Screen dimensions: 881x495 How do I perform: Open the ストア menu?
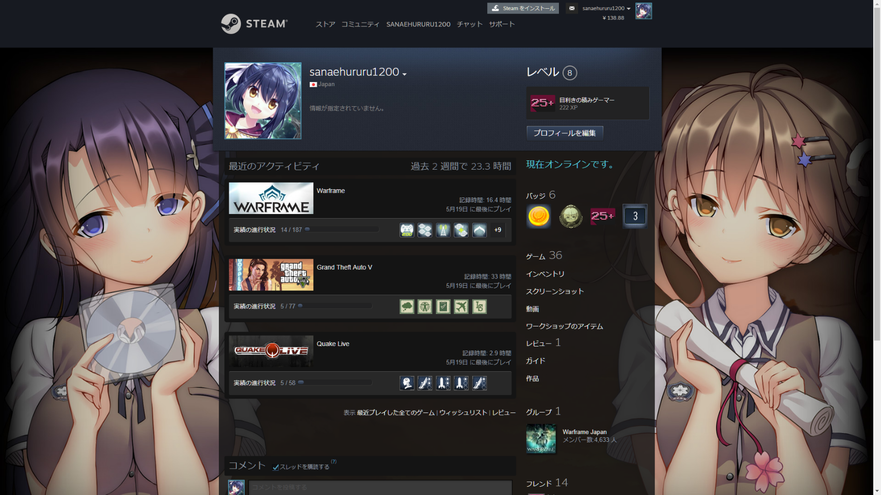[325, 24]
